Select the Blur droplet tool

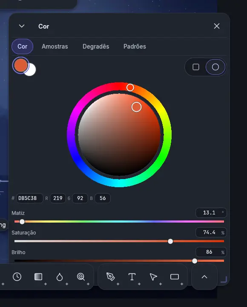[x=60, y=277]
